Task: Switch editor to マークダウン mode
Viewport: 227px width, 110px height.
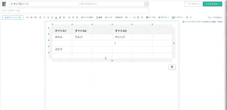Action: click(x=194, y=4)
